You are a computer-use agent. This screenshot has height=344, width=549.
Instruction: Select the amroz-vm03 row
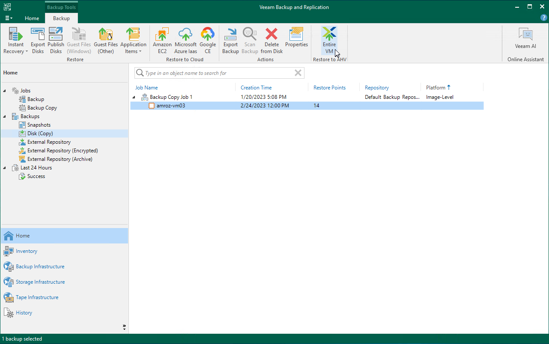pos(307,106)
